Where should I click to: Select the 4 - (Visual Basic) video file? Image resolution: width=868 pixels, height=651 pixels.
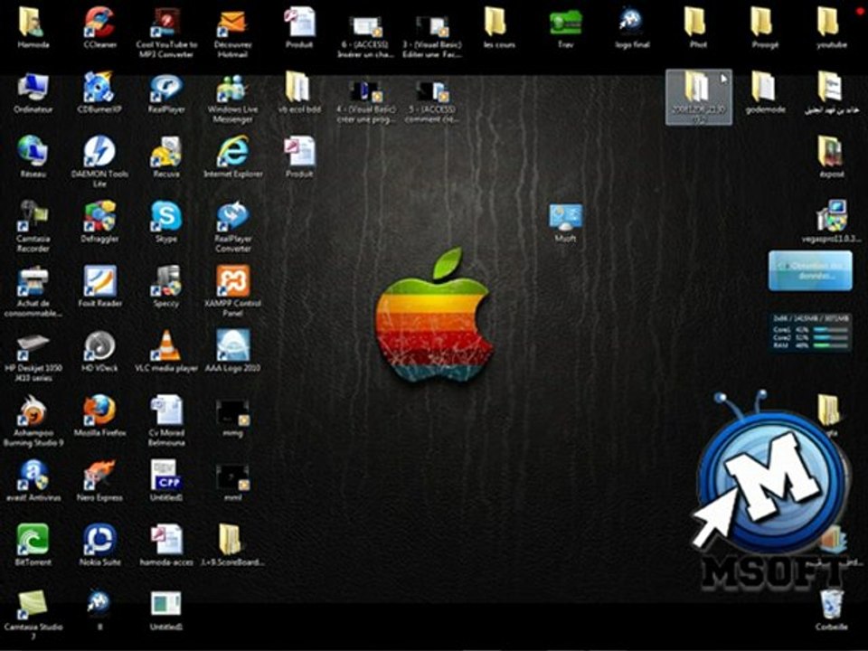pyautogui.click(x=365, y=102)
